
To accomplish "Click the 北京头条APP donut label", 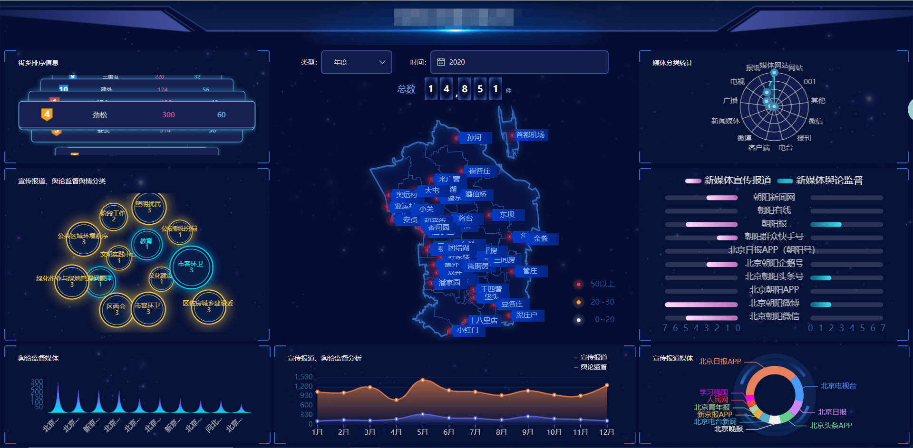I will coord(831,426).
